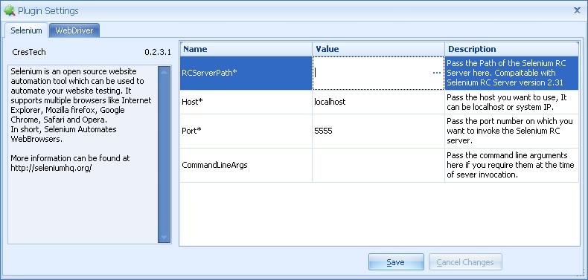
Task: Click the http://seleniumhq.org/ URL text
Action: 51,168
